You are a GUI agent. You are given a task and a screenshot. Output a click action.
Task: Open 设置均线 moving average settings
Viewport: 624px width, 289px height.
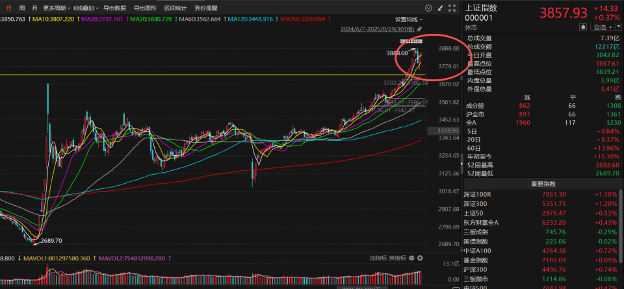pos(409,19)
